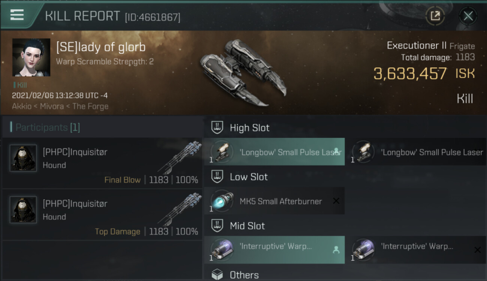Expand the Others section

coord(244,275)
